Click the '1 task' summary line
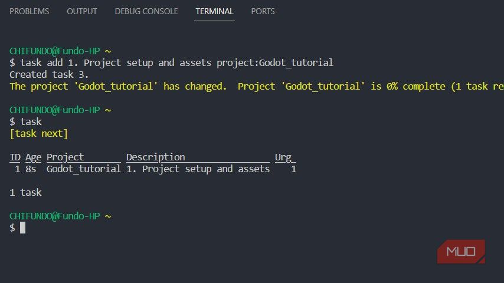 pos(25,192)
